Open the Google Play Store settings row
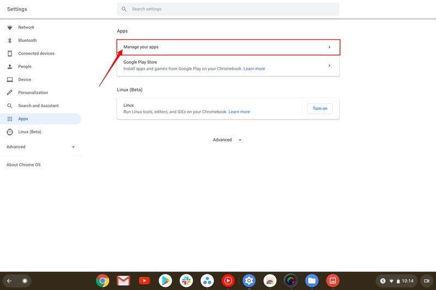 coord(228,65)
